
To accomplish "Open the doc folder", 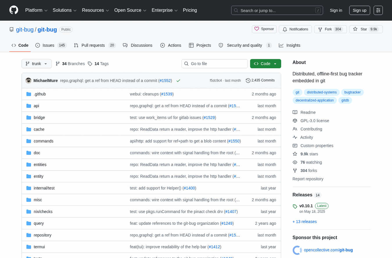I will (37, 153).
